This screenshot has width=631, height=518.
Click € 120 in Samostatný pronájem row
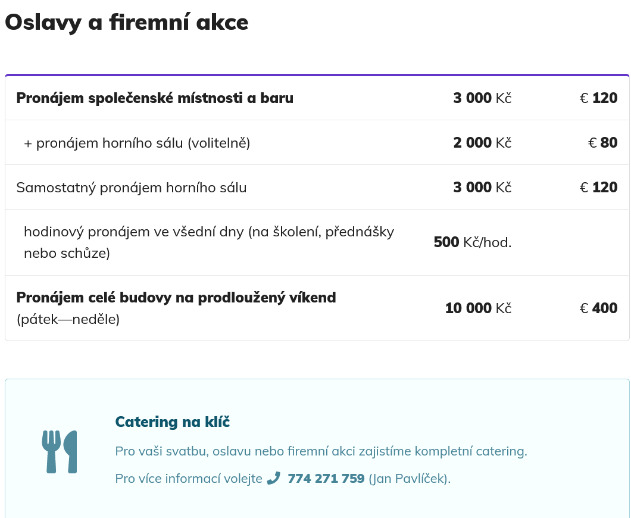[598, 187]
